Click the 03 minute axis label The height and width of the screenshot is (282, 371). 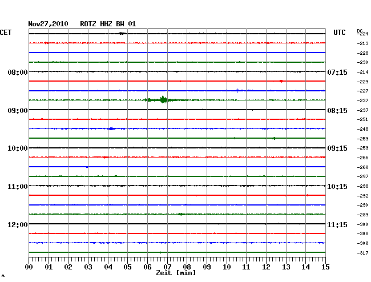[88, 267]
